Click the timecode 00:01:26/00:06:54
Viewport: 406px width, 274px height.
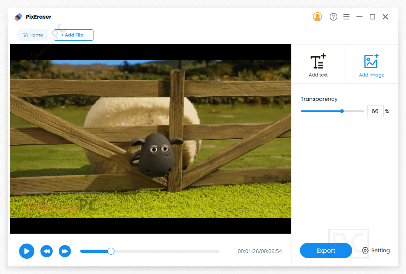260,251
